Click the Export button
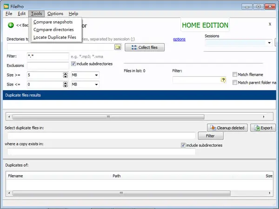Screen dimensions: 279x209 263,128
